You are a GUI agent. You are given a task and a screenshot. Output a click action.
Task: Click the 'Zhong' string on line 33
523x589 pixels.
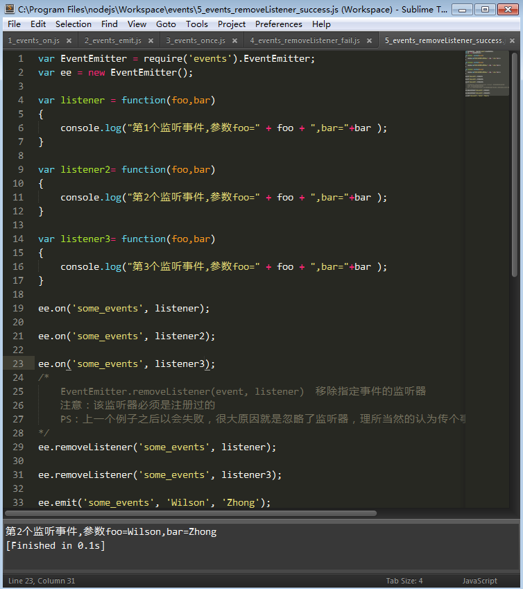click(x=240, y=502)
